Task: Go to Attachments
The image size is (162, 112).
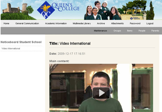Action: pos(117,23)
